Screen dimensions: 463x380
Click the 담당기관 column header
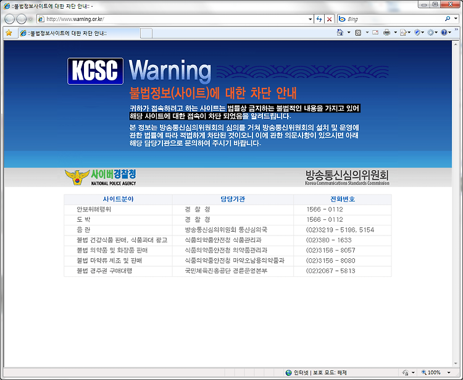(x=233, y=199)
